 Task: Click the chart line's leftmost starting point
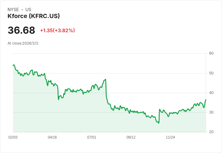click(13, 65)
